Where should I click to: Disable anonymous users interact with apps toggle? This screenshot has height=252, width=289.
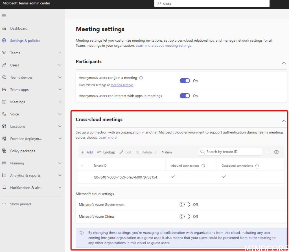point(185,96)
